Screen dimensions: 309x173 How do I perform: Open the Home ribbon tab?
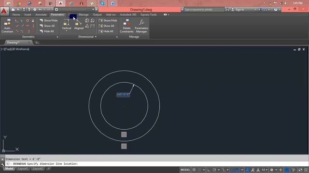click(16, 15)
